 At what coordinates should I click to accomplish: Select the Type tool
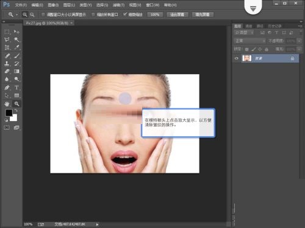[16, 88]
